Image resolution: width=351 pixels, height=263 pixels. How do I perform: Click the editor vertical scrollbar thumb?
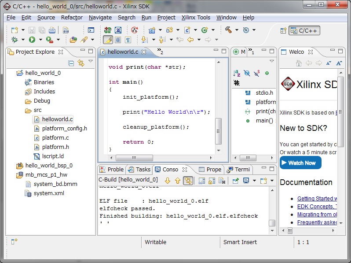[218, 131]
